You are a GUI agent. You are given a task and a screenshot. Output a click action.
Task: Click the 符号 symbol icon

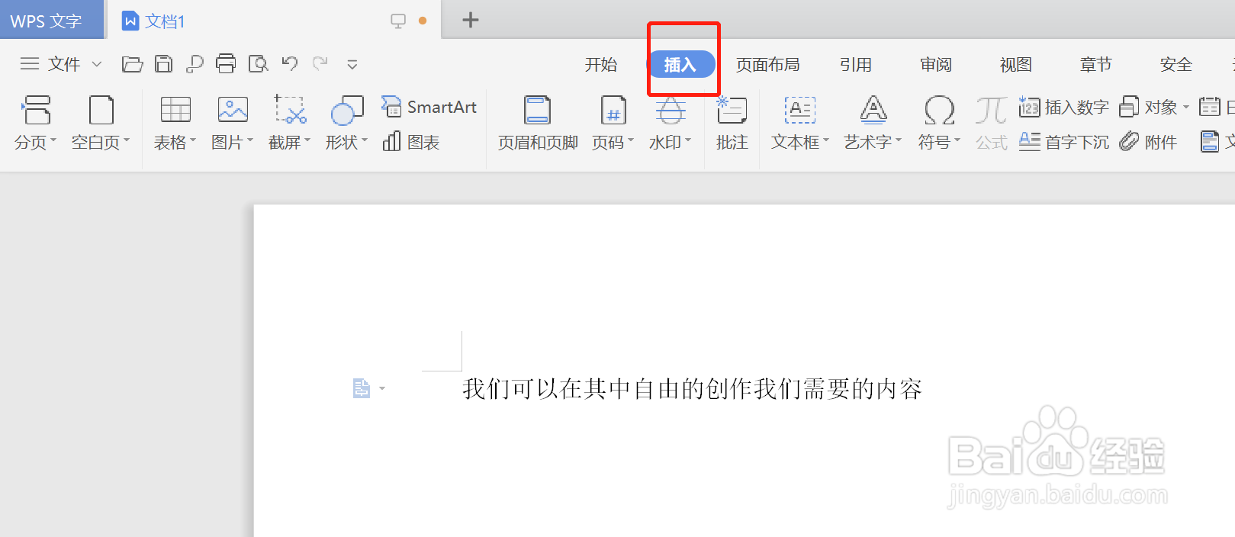[939, 110]
